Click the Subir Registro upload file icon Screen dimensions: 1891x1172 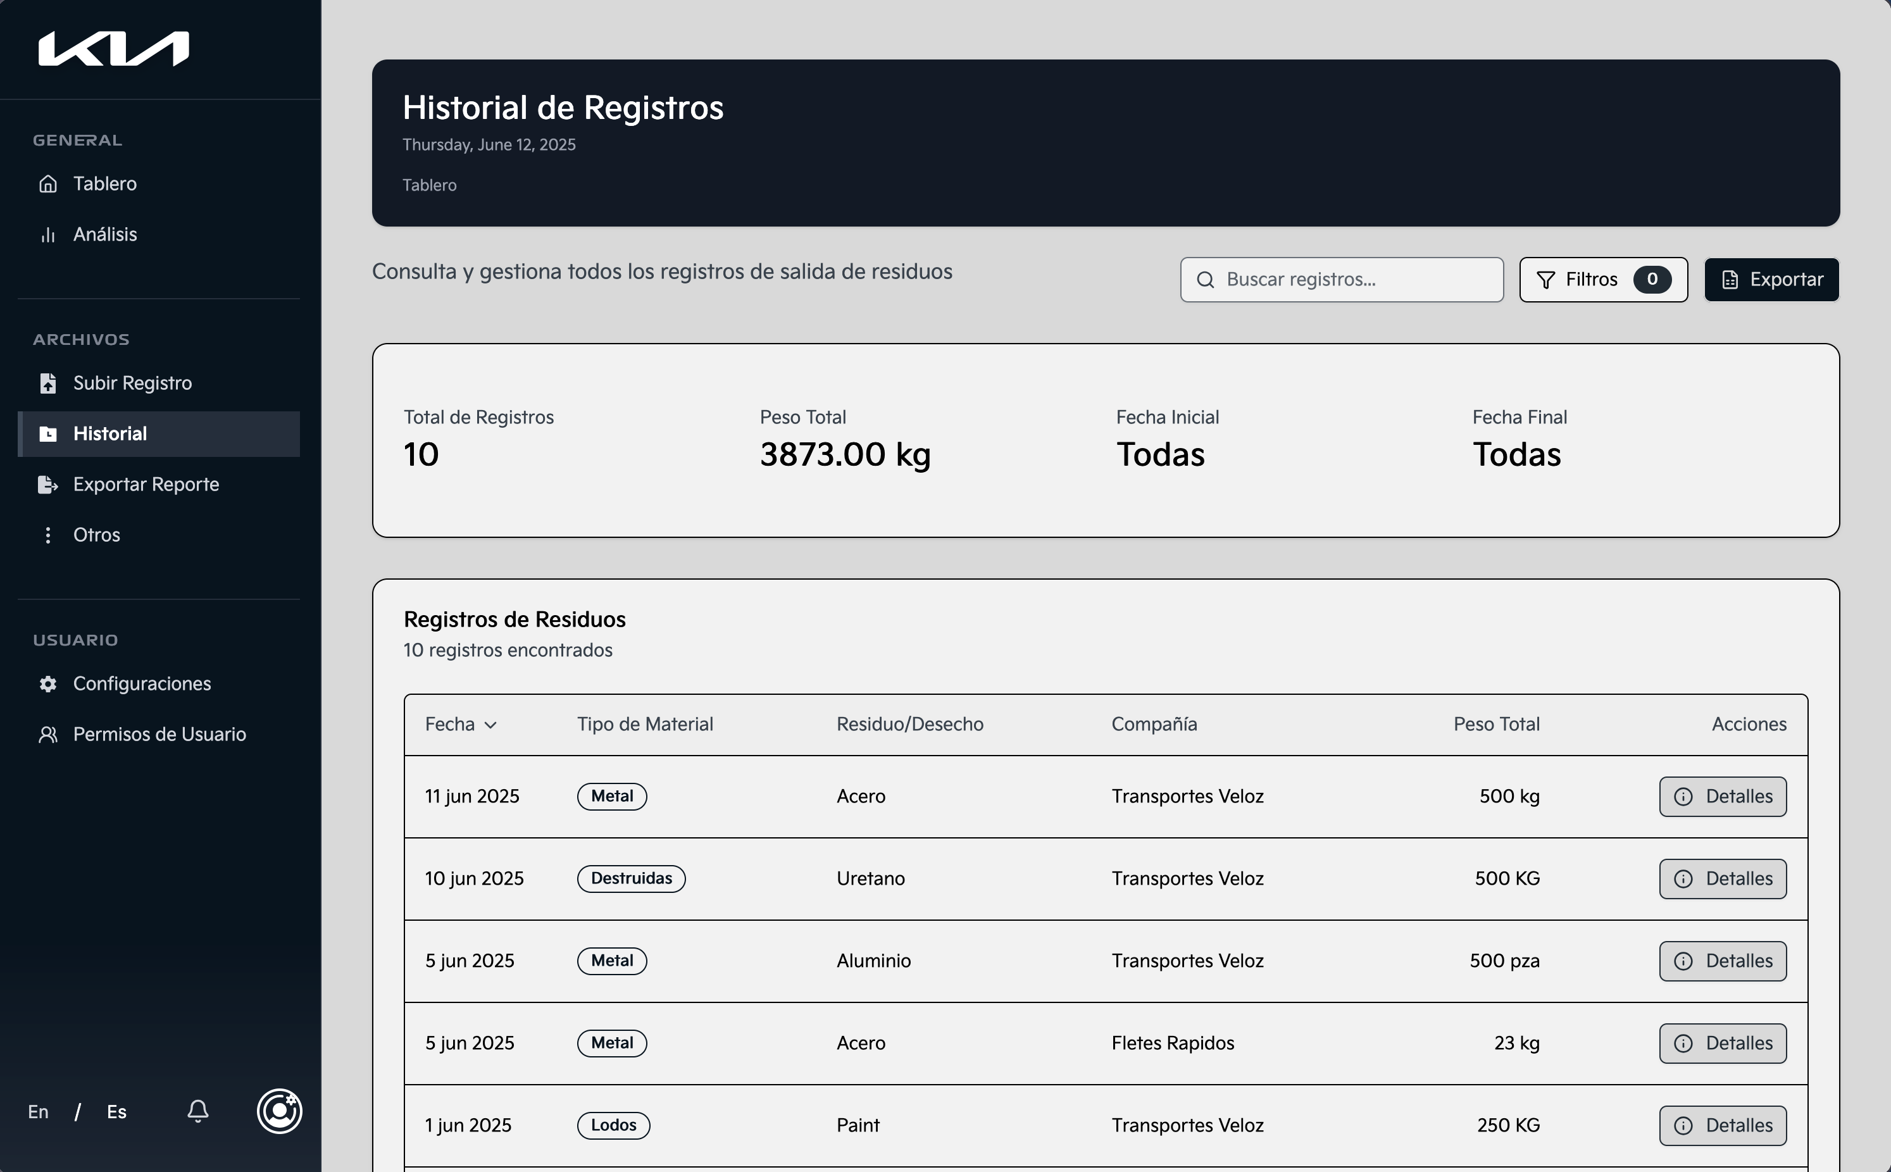pyautogui.click(x=48, y=383)
